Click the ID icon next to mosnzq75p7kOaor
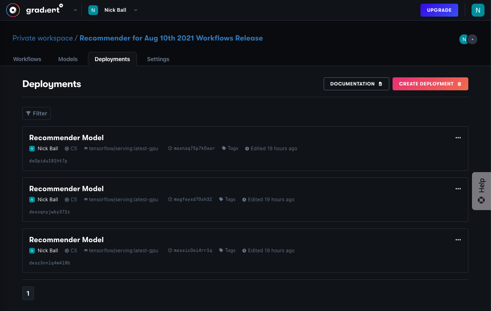 click(x=169, y=148)
